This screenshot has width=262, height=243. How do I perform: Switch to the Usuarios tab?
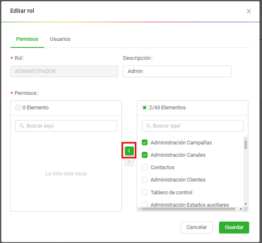pyautogui.click(x=60, y=39)
